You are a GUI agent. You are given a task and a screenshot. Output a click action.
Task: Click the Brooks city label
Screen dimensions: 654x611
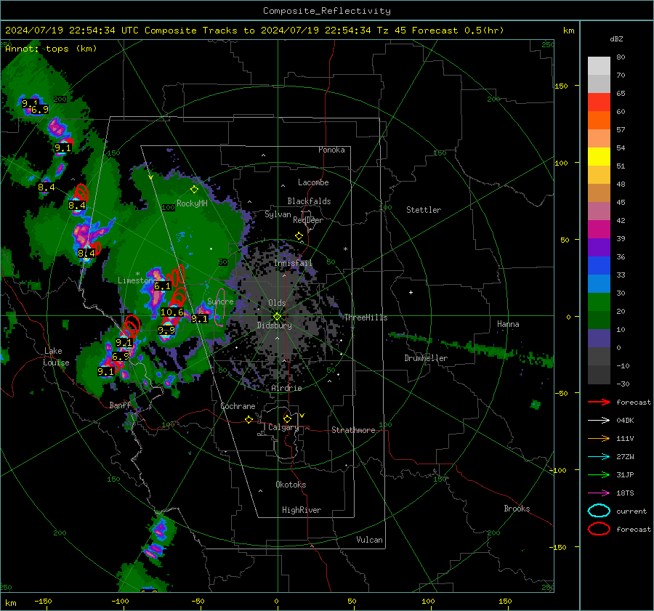tap(517, 509)
